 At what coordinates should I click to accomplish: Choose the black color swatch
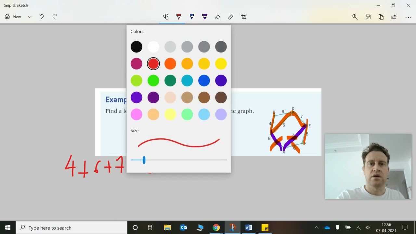tap(136, 47)
